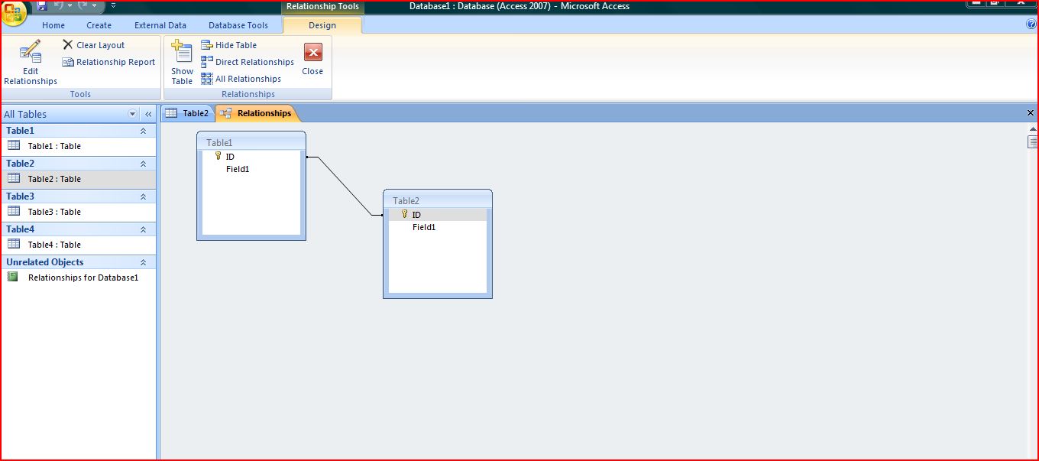Open the Customize Quick Access Toolbar dropdown
The height and width of the screenshot is (461, 1039).
pyautogui.click(x=114, y=6)
